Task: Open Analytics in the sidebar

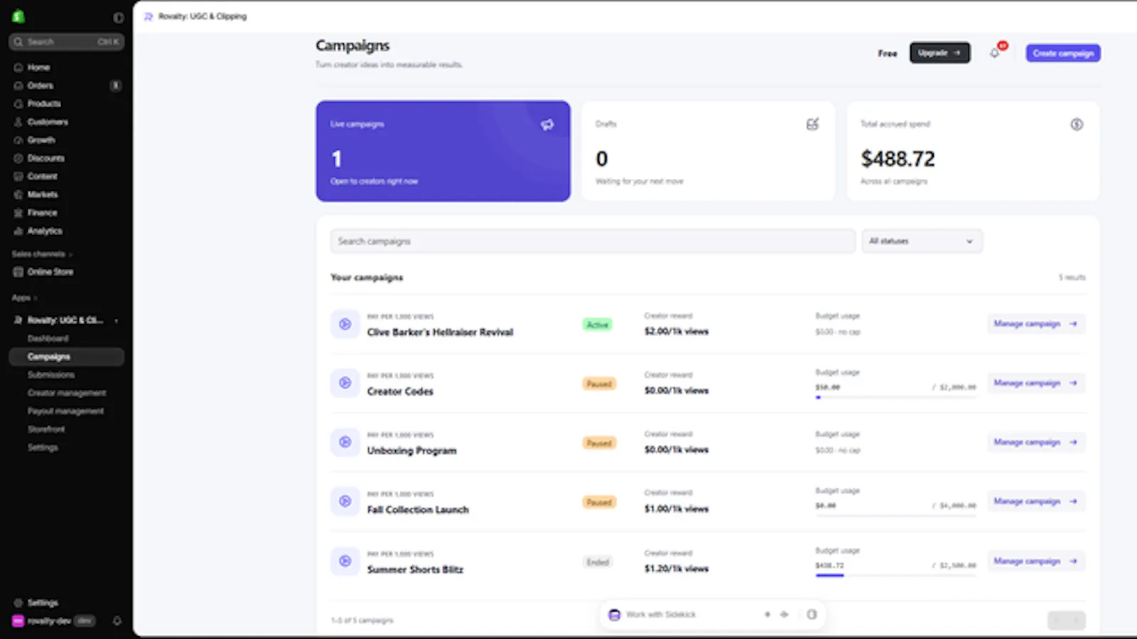Action: point(45,231)
